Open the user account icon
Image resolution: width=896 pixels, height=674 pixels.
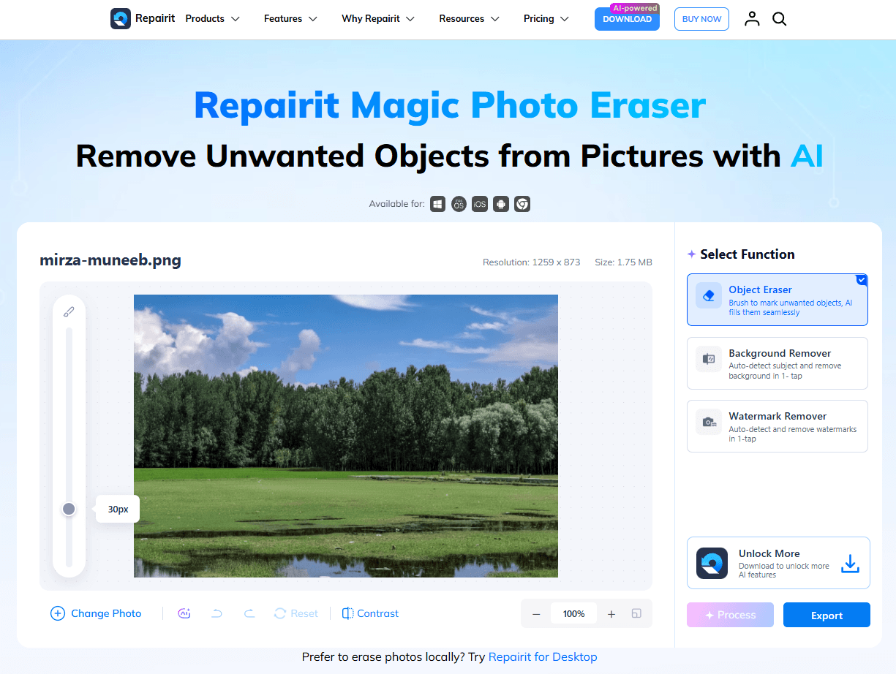click(x=752, y=19)
